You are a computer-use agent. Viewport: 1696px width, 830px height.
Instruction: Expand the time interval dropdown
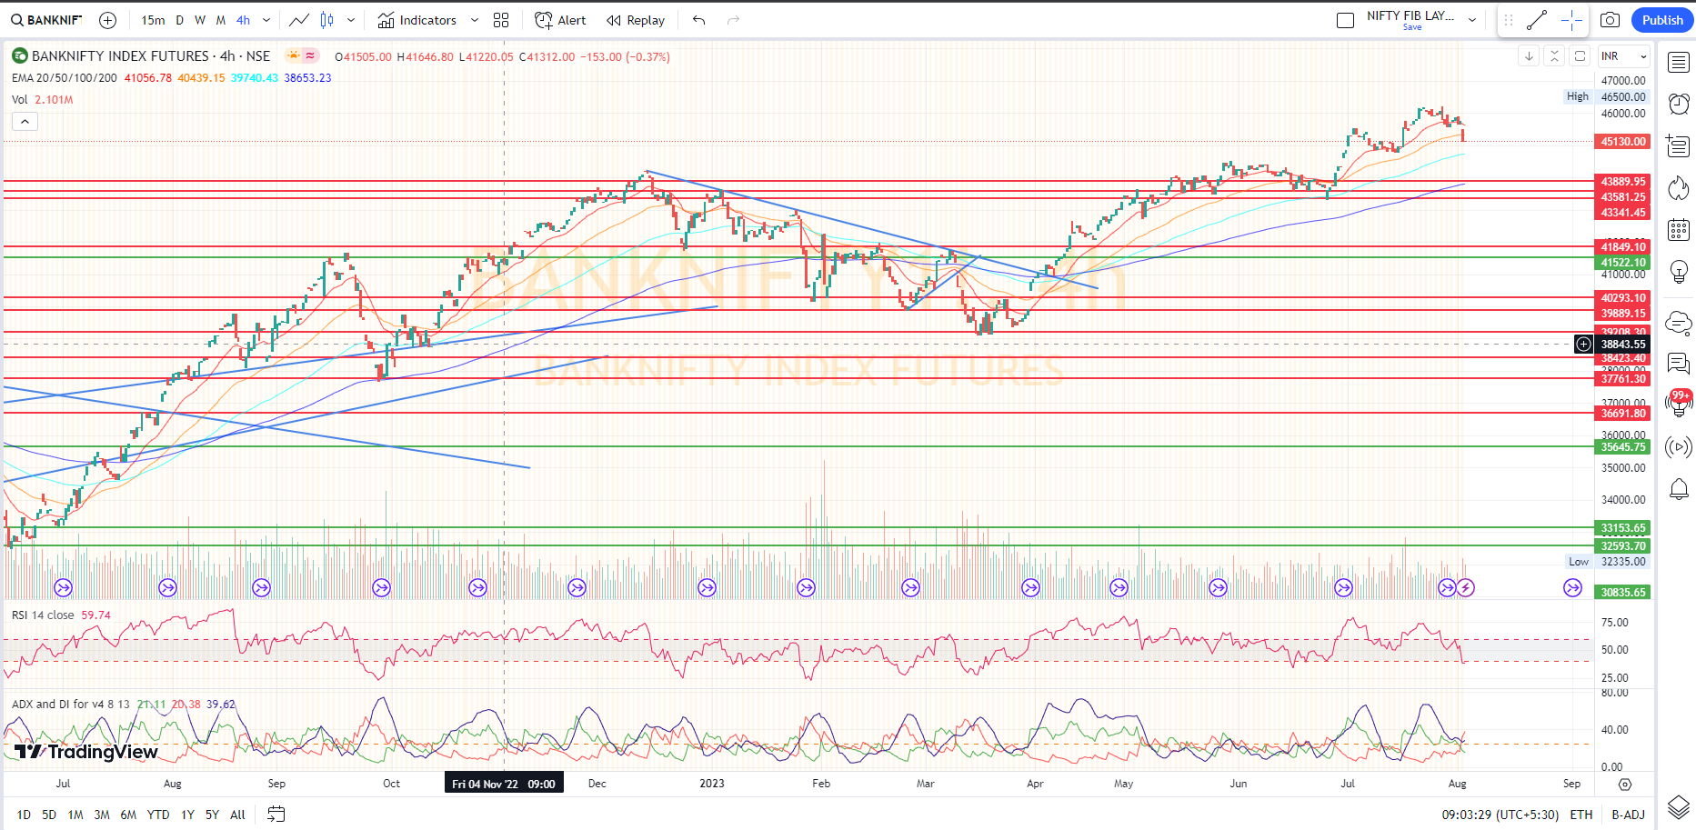pyautogui.click(x=266, y=20)
